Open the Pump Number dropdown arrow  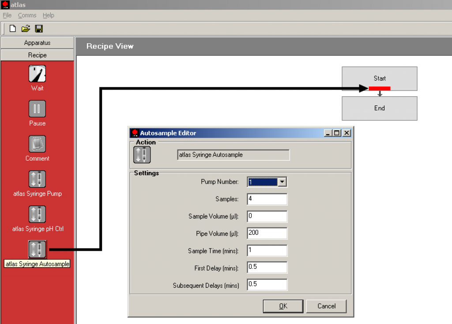click(x=282, y=182)
